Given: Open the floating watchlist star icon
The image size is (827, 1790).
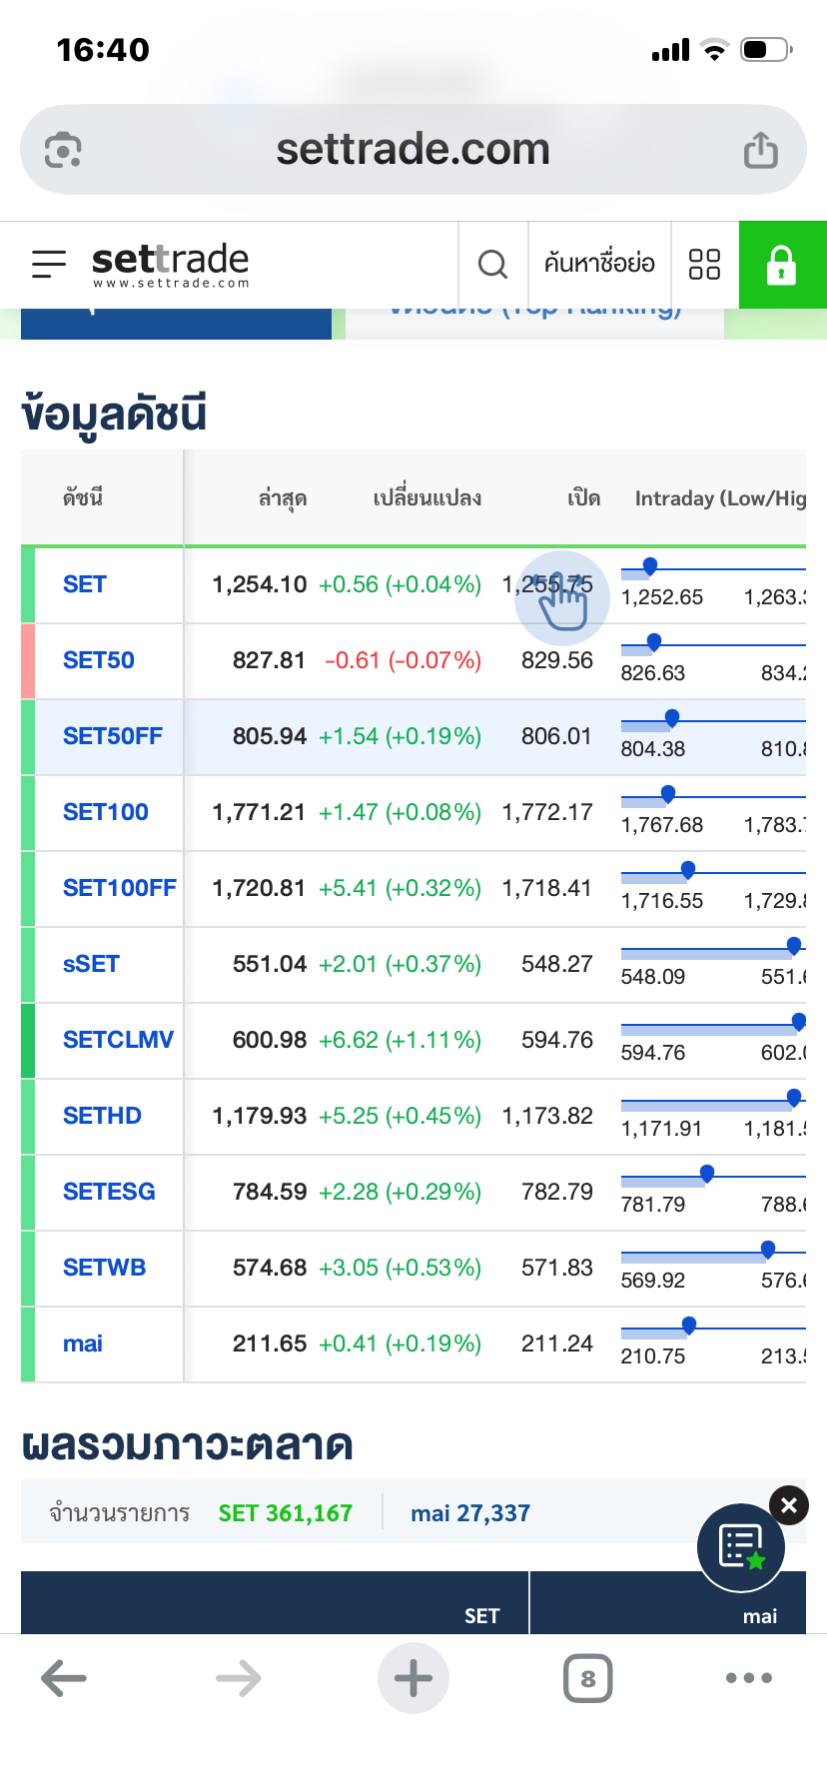Looking at the screenshot, I should (741, 1547).
